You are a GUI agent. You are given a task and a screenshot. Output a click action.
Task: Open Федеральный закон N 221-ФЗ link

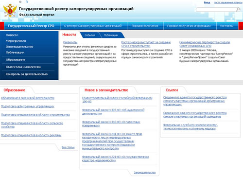click(x=115, y=159)
